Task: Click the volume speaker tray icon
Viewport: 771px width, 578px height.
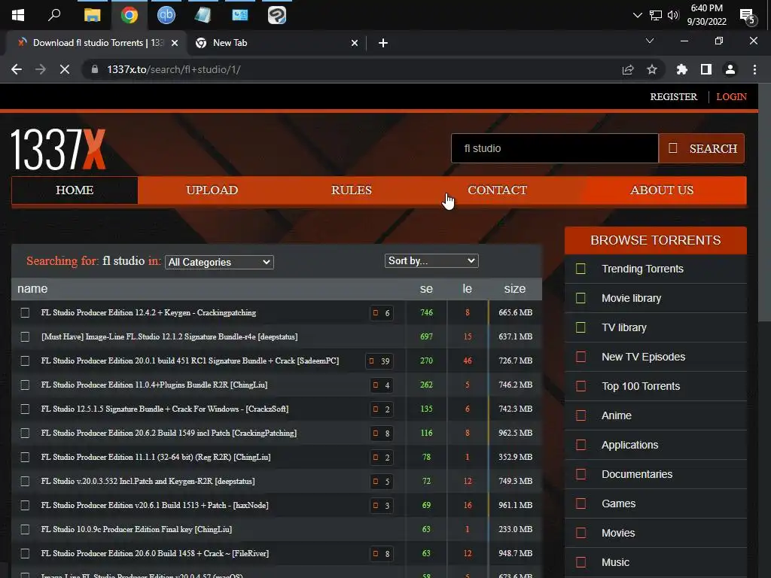Action: click(x=672, y=15)
